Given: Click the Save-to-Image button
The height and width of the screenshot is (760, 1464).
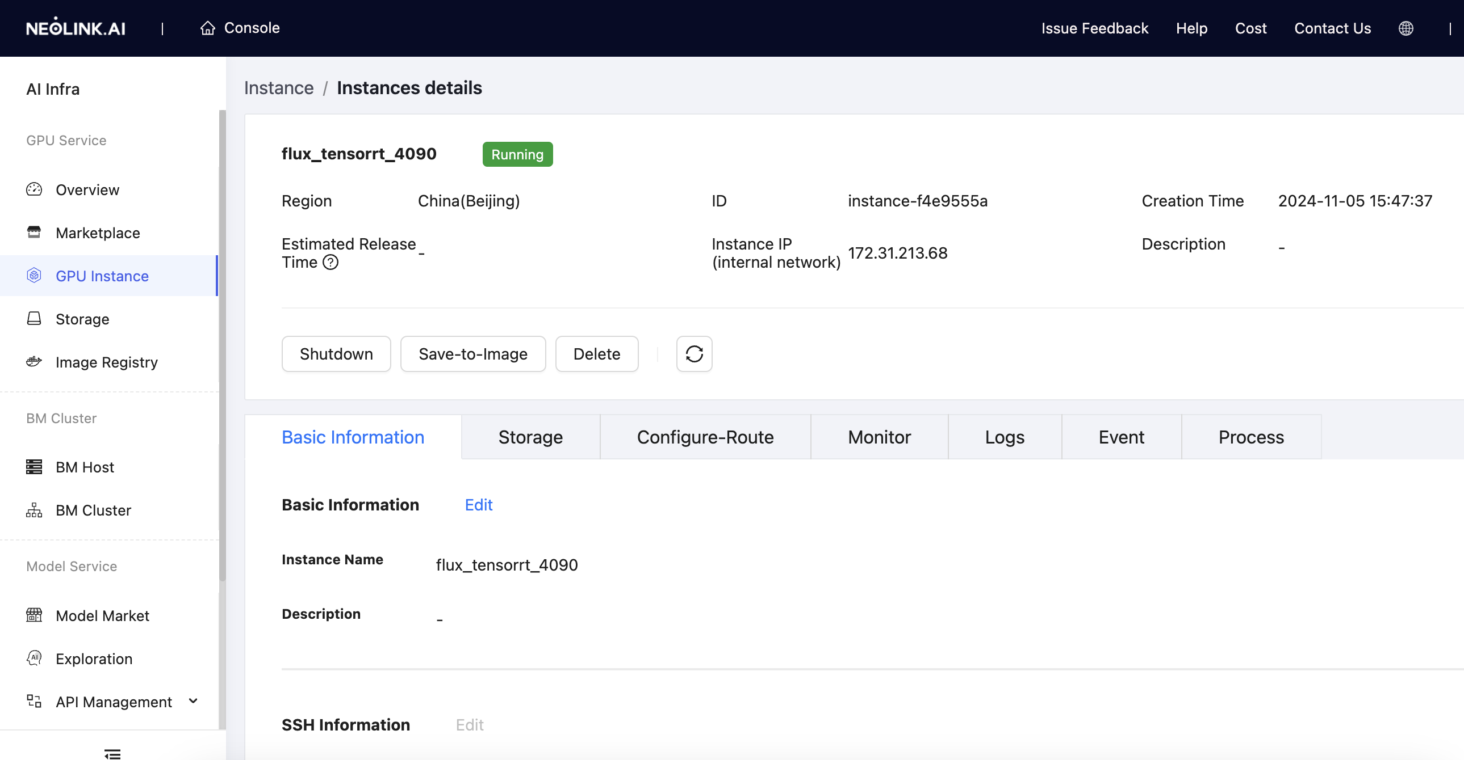Looking at the screenshot, I should (x=473, y=353).
